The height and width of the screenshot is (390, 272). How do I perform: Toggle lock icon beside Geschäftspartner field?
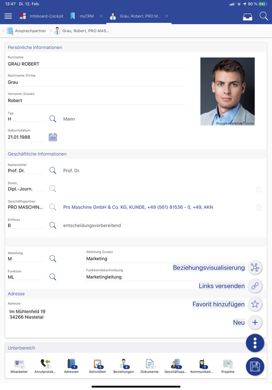point(258,207)
